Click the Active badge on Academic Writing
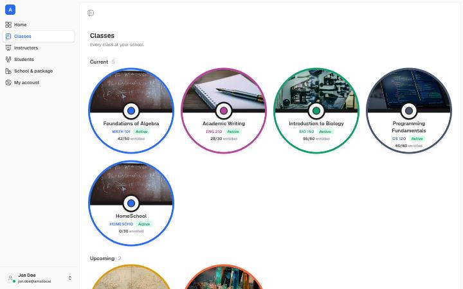Screen dimensions: 463x289 233,132
